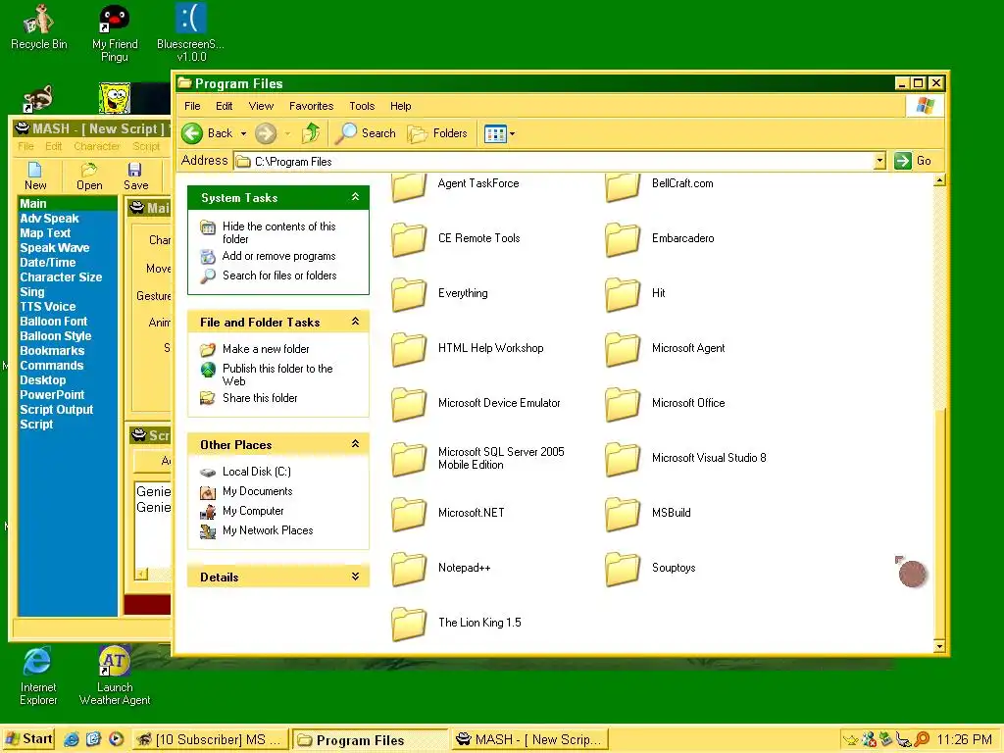Open the Views dropdown arrow
This screenshot has width=1004, height=753.
pyautogui.click(x=512, y=133)
